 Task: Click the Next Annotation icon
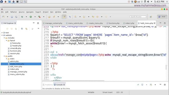click(76, 17)
